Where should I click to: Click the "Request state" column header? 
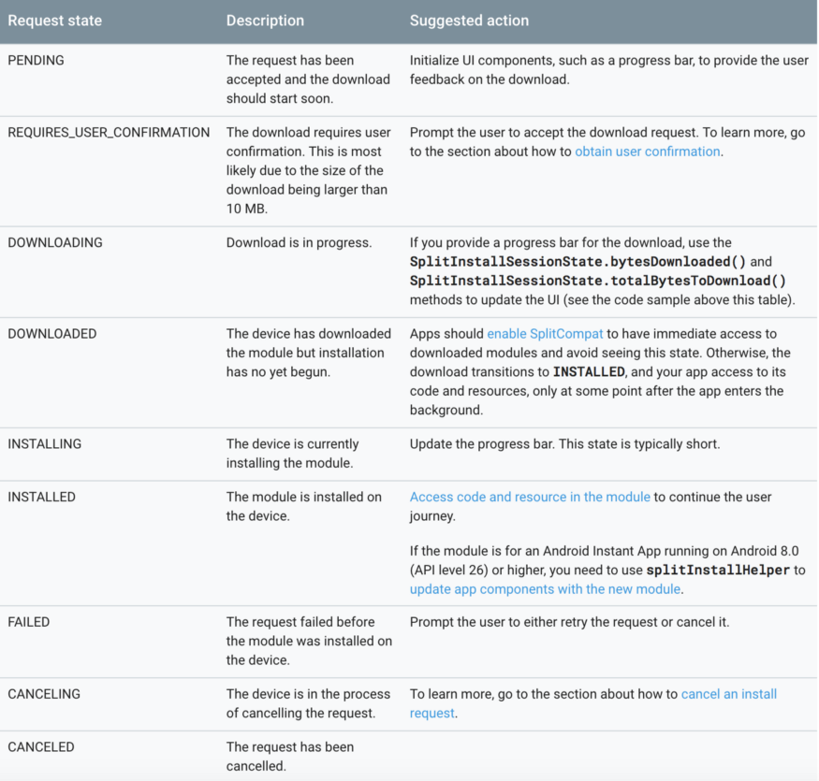click(x=55, y=21)
